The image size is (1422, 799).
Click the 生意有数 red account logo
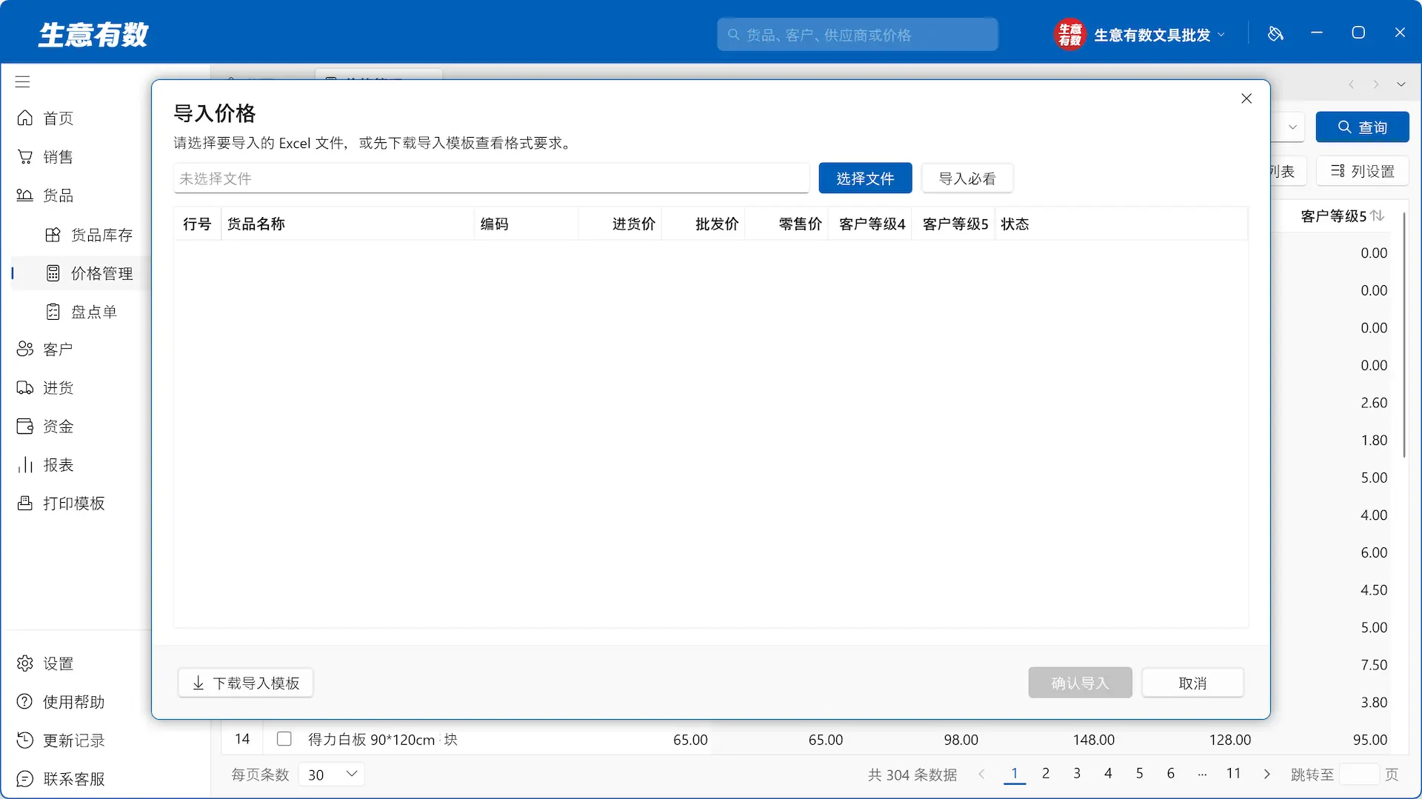(x=1069, y=34)
